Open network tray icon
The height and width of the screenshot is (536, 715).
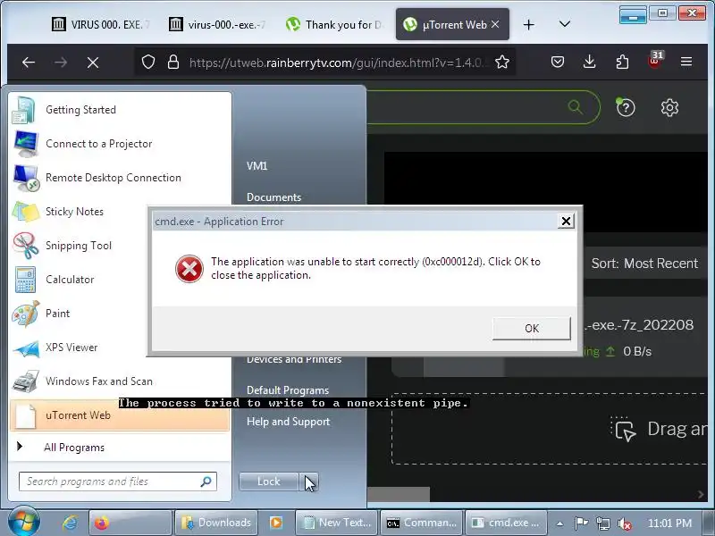click(603, 523)
